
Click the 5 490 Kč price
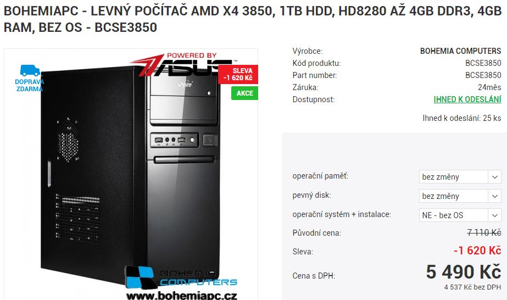pos(464,272)
